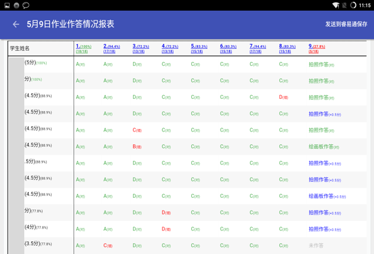Tap the circular battery indicator icon
The height and width of the screenshot is (254, 374).
pos(353,5)
